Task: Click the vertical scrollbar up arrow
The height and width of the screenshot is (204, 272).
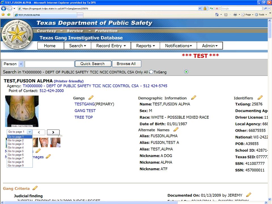Action: [x=269, y=20]
